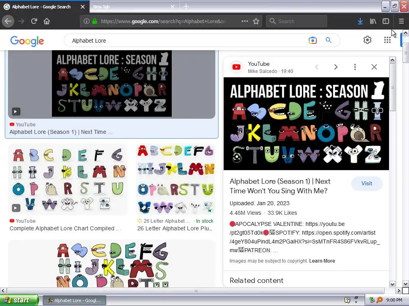Click the blue Google search magnifier
This screenshot has width=409, height=306.
(x=328, y=40)
